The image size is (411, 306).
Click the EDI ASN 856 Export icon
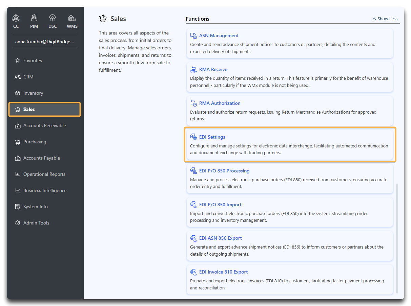coord(193,238)
